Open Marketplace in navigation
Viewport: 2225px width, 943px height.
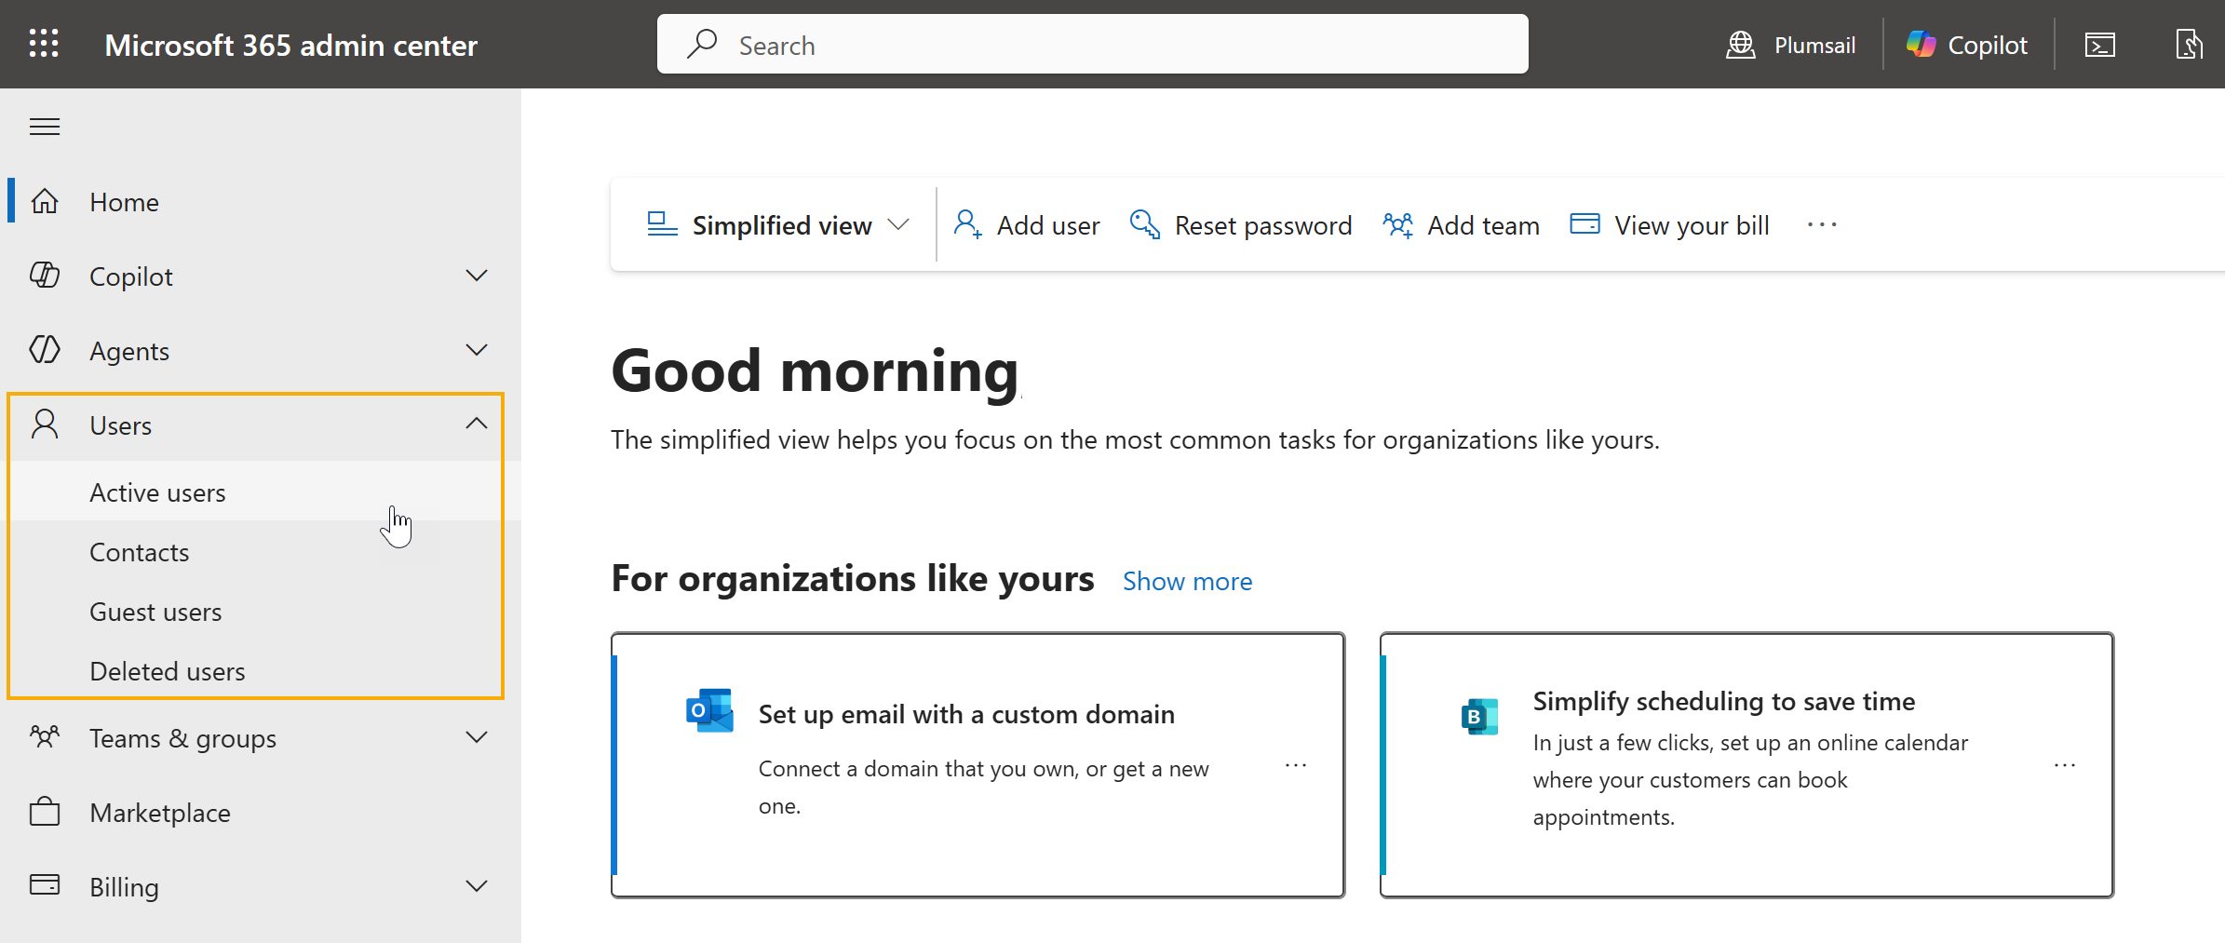click(261, 812)
